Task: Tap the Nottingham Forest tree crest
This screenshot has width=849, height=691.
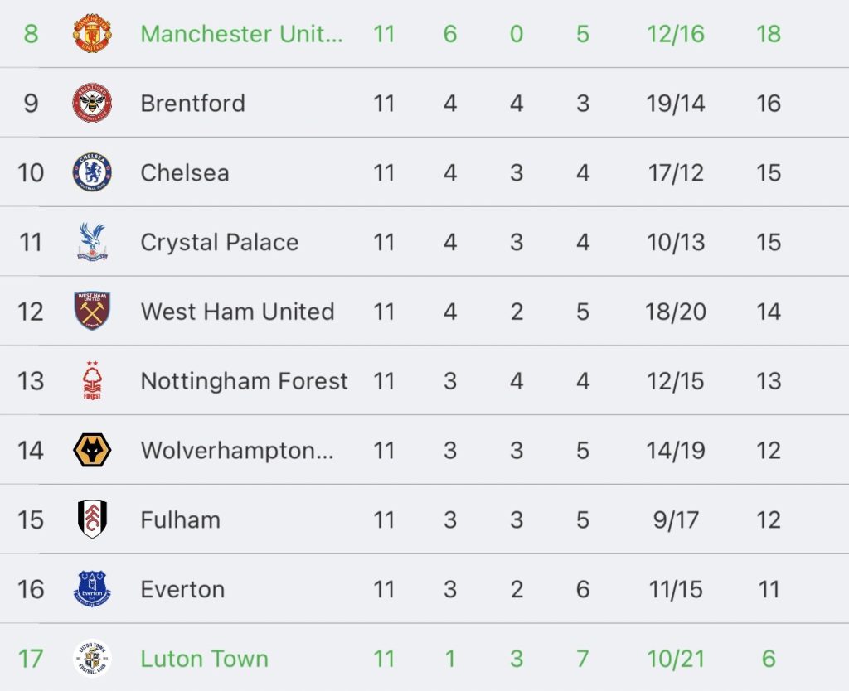Action: click(92, 380)
